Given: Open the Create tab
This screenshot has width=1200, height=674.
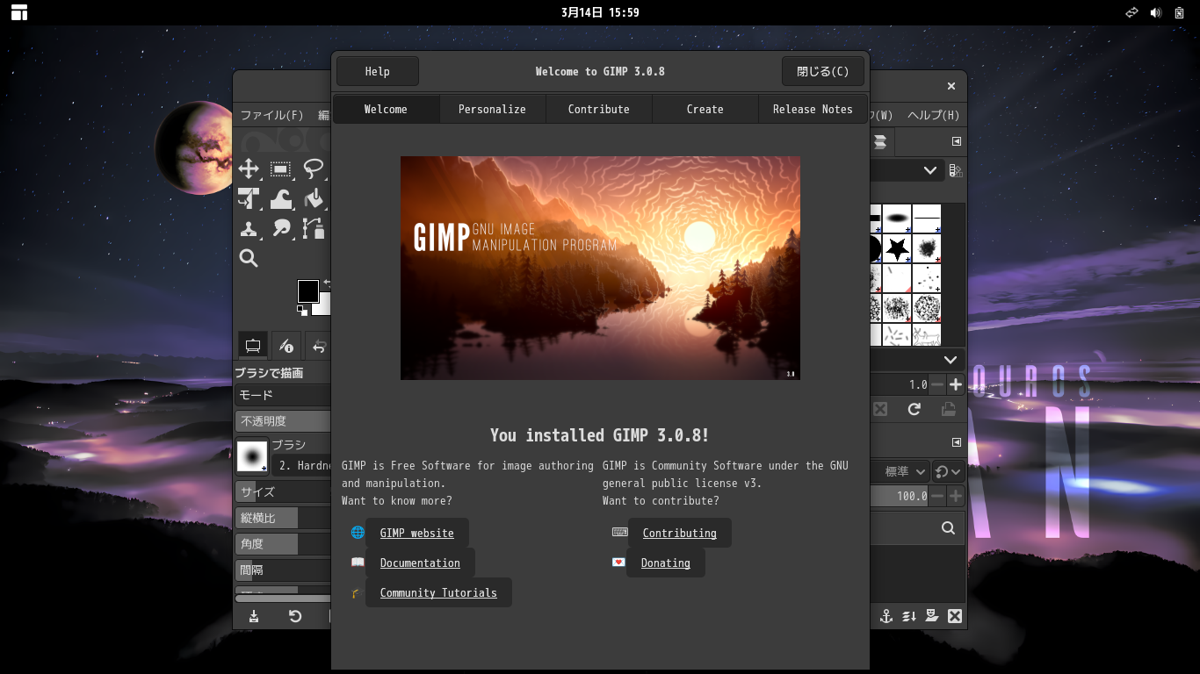Looking at the screenshot, I should click(x=705, y=109).
